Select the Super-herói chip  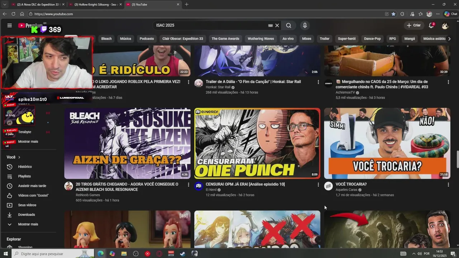click(x=347, y=39)
